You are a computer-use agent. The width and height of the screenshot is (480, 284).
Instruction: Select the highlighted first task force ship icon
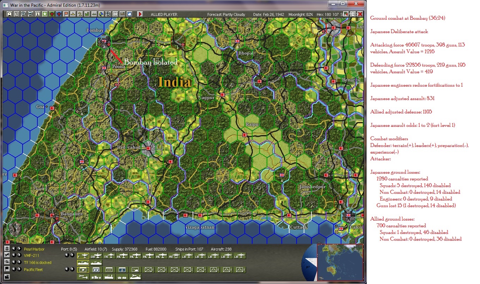(x=83, y=263)
